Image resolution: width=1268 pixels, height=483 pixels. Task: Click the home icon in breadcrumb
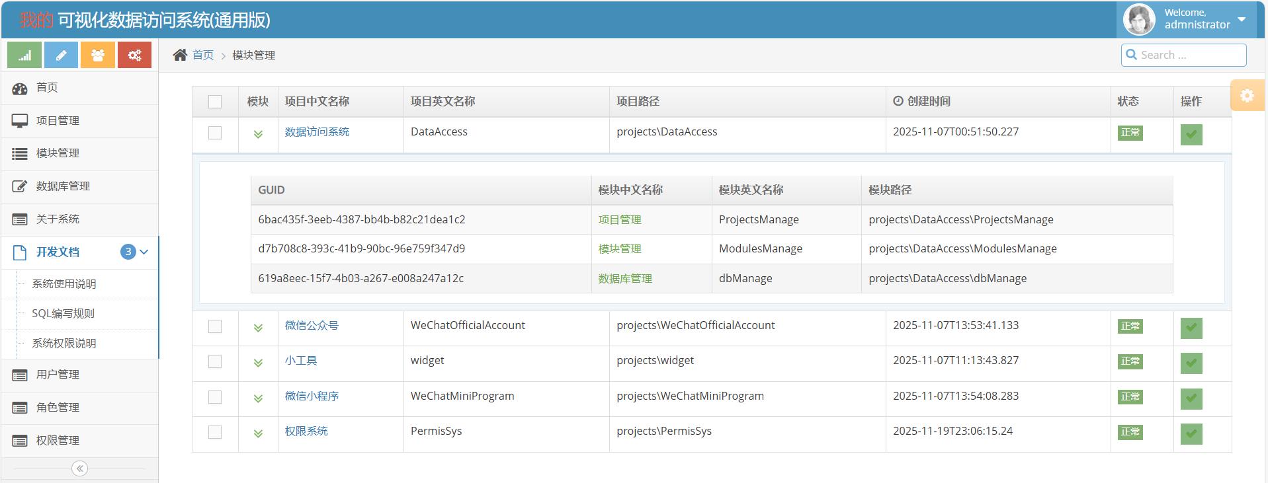(180, 55)
